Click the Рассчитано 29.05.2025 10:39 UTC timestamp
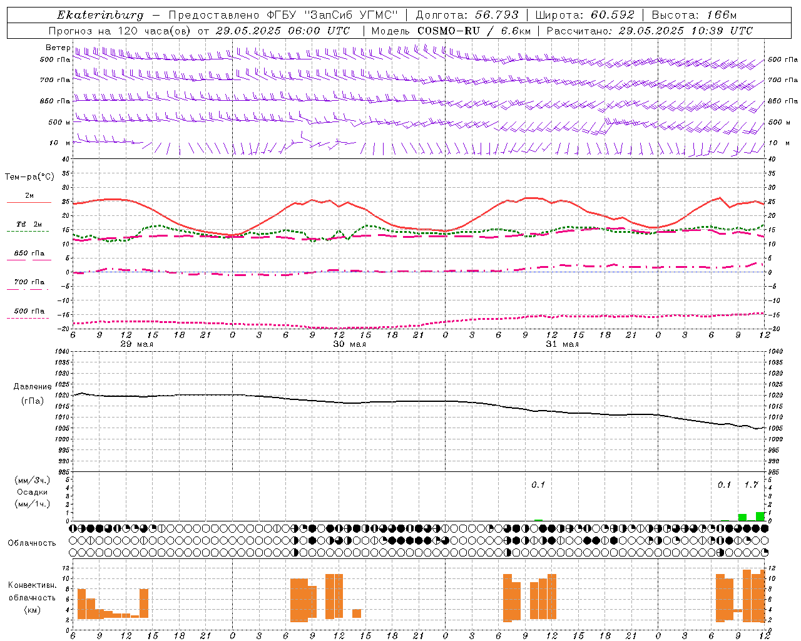The image size is (801, 641). (x=650, y=31)
